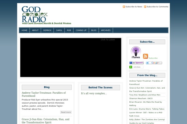Add feed via Google badge
Image resolution: width=187 pixels, height=124 pixels.
tap(154, 63)
